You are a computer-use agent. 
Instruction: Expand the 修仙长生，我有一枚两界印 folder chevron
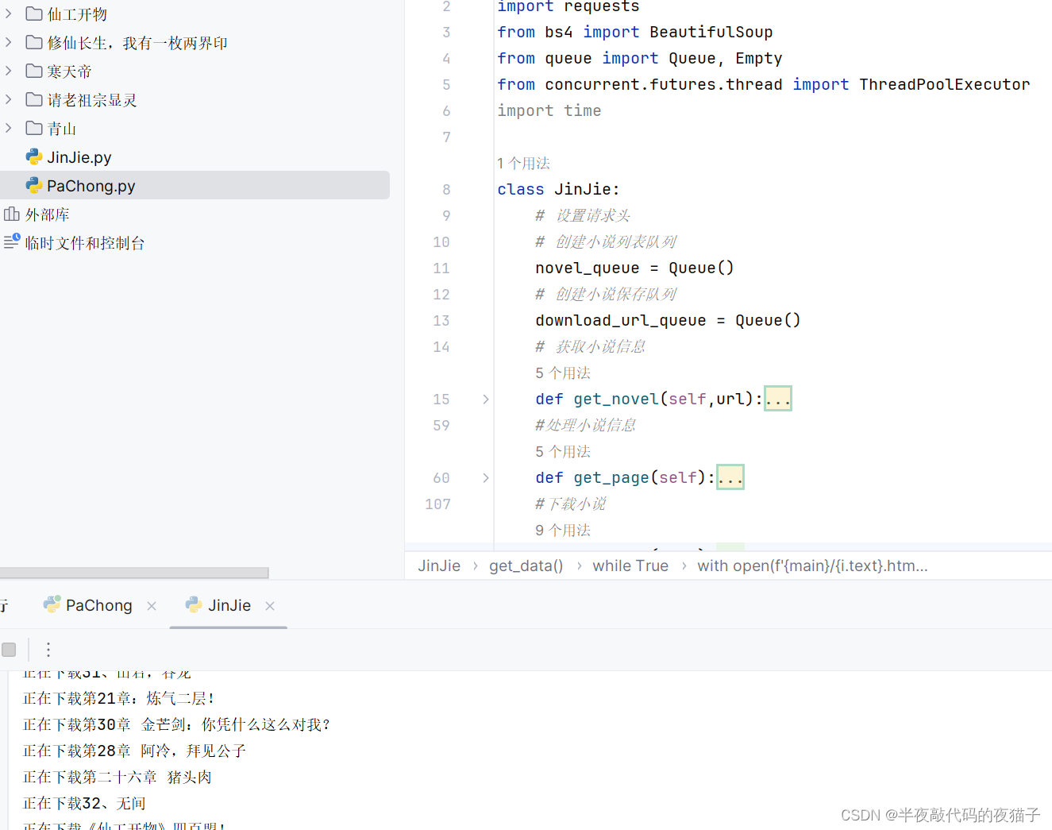point(9,42)
